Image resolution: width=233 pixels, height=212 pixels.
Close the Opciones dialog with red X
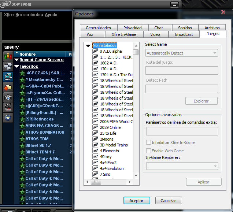coord(223,12)
